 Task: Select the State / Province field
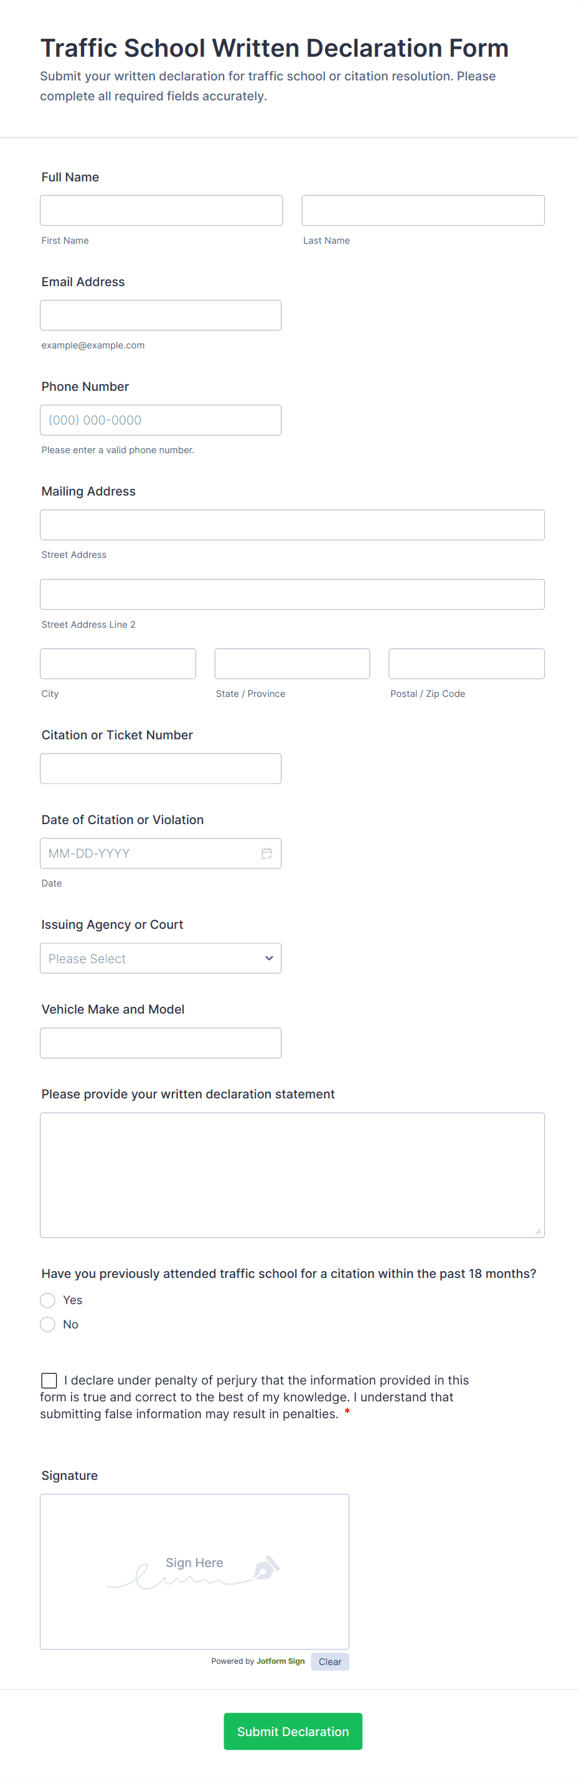292,664
